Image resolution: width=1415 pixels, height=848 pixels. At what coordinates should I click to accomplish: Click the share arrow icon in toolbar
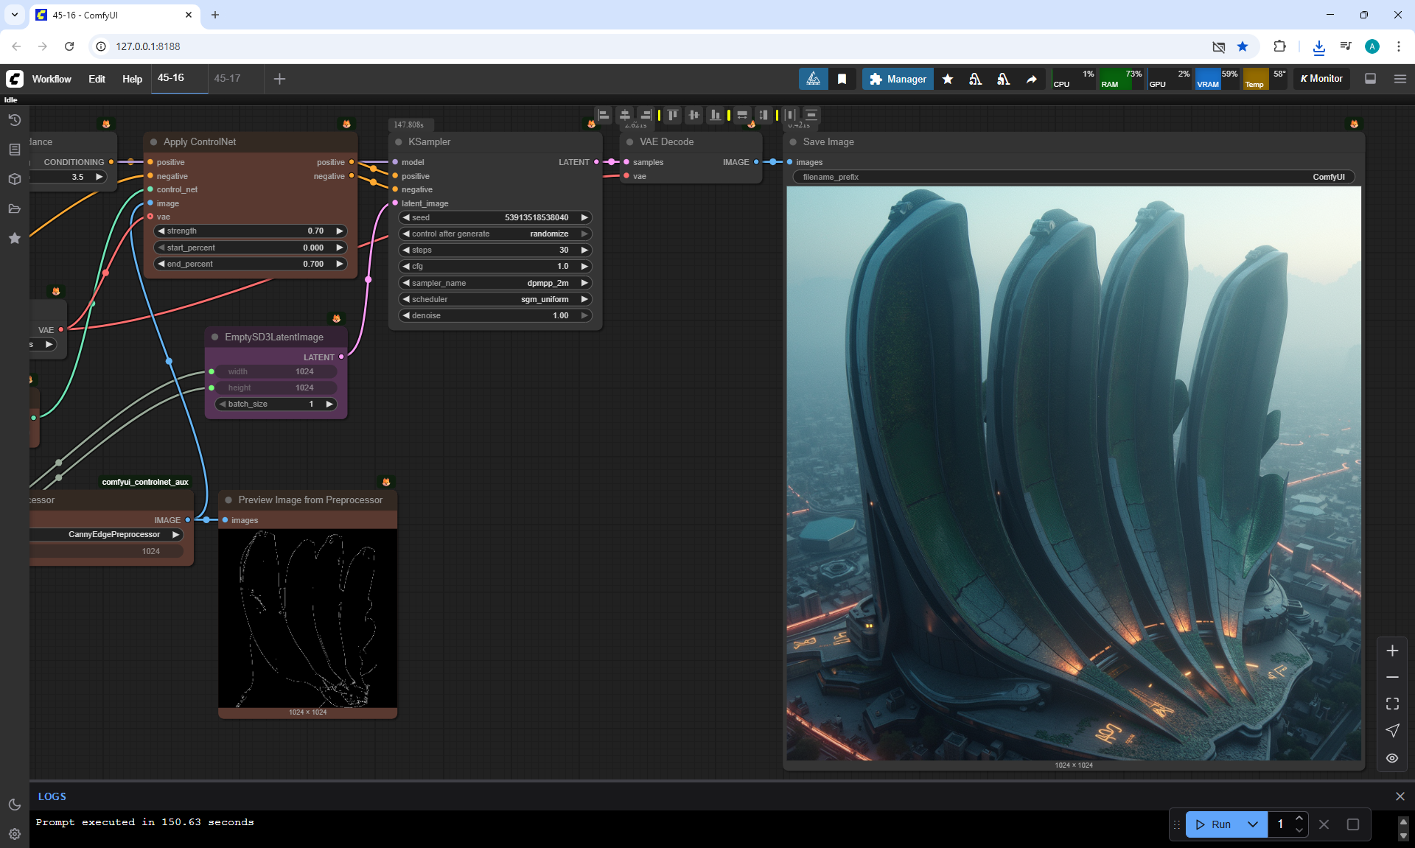(x=1031, y=79)
